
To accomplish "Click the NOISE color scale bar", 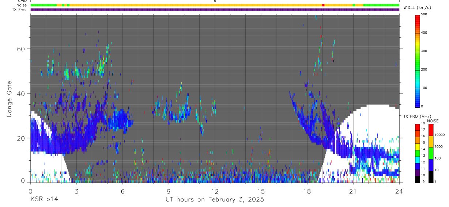I will 431,153.
